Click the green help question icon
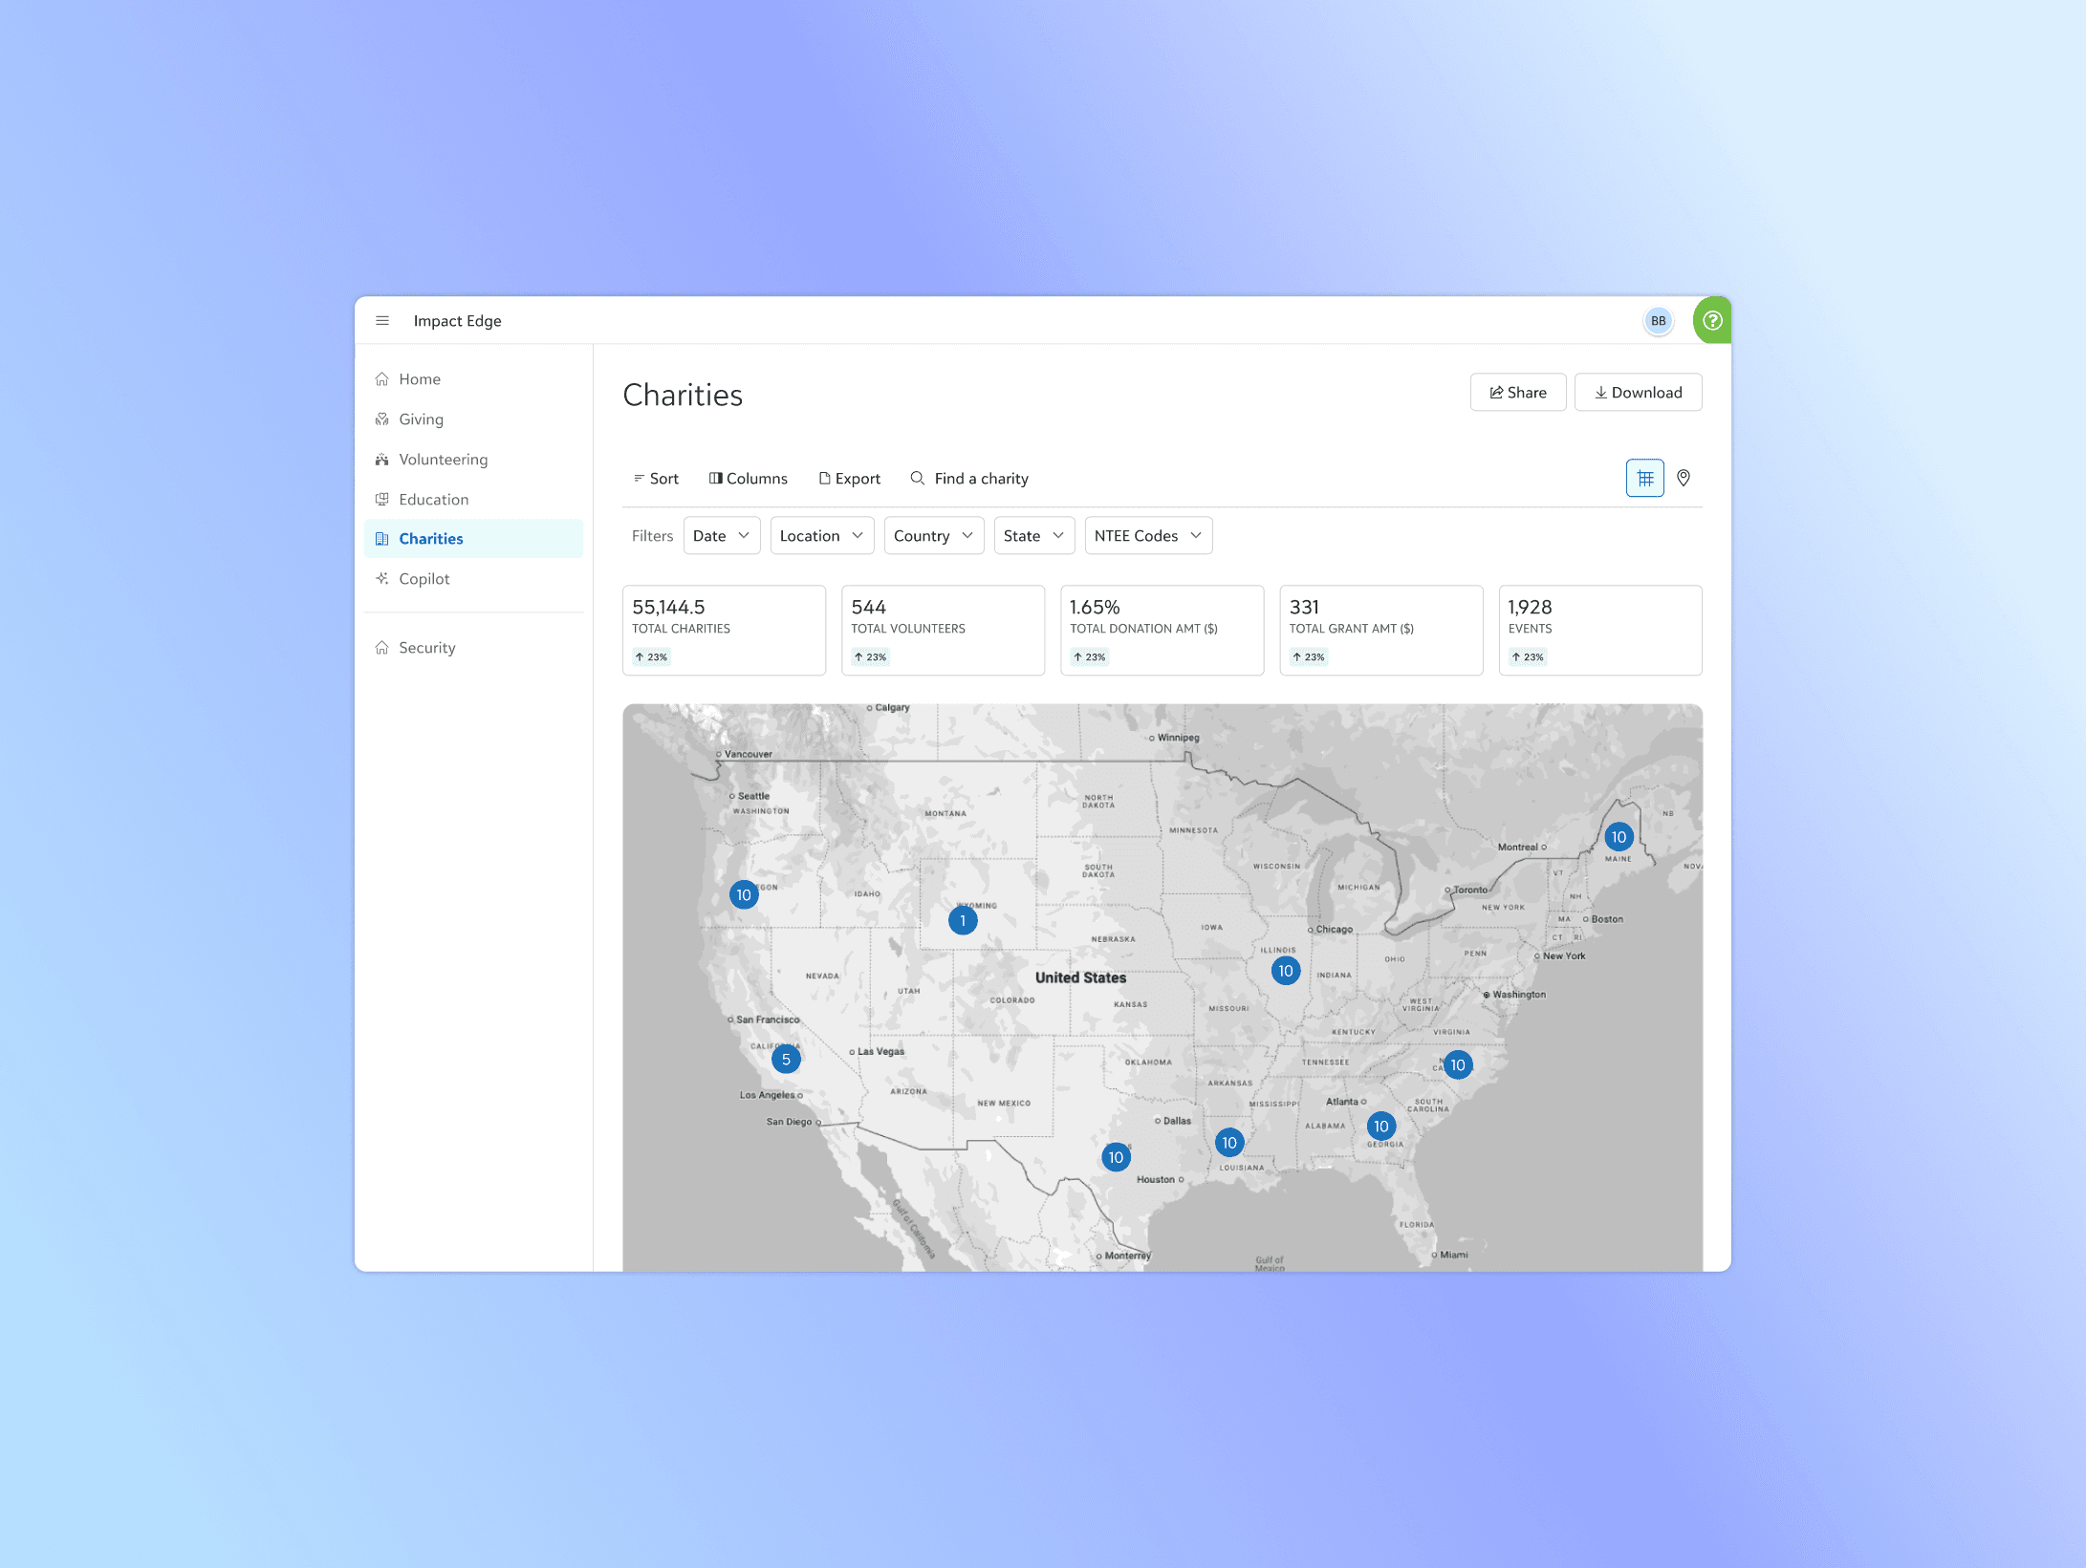 [x=1712, y=321]
